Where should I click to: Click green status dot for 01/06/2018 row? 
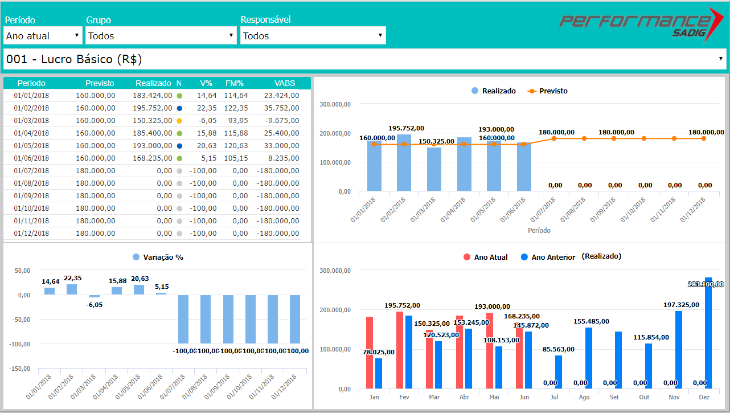click(179, 158)
